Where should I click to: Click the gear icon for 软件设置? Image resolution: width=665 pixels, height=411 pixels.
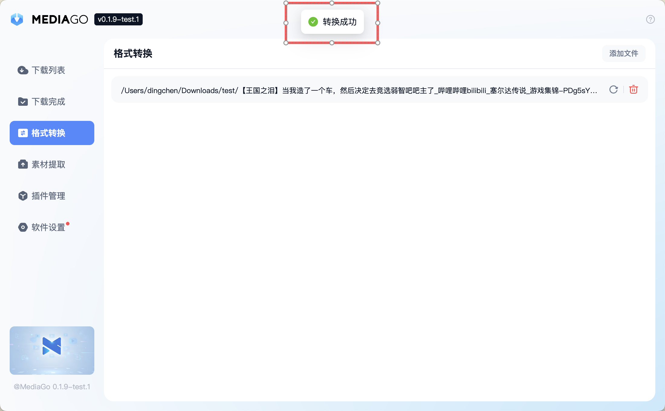point(23,227)
